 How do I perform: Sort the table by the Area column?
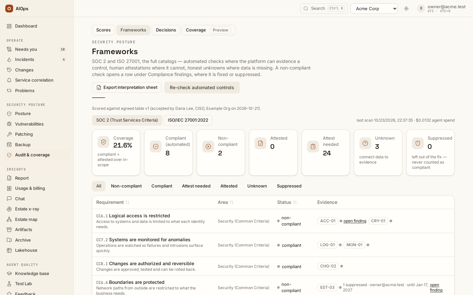tap(232, 202)
